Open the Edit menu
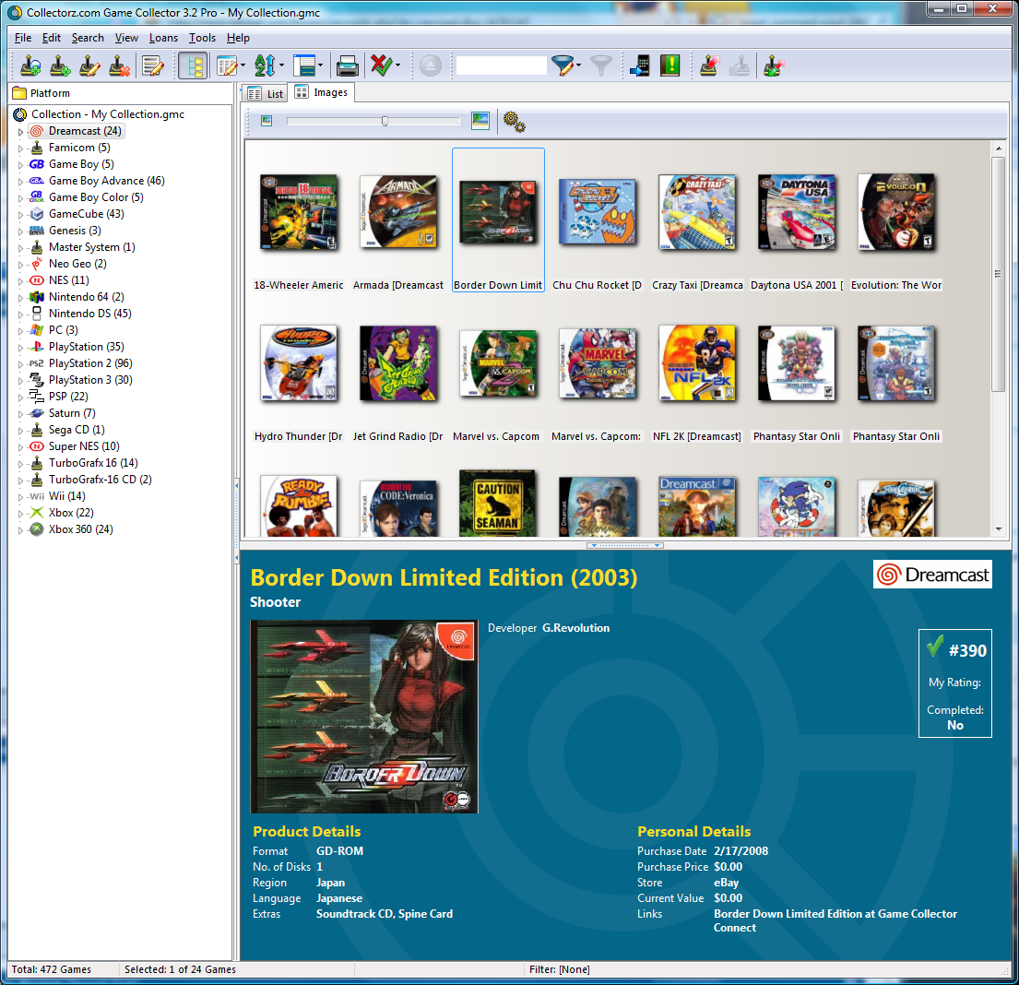 point(52,38)
